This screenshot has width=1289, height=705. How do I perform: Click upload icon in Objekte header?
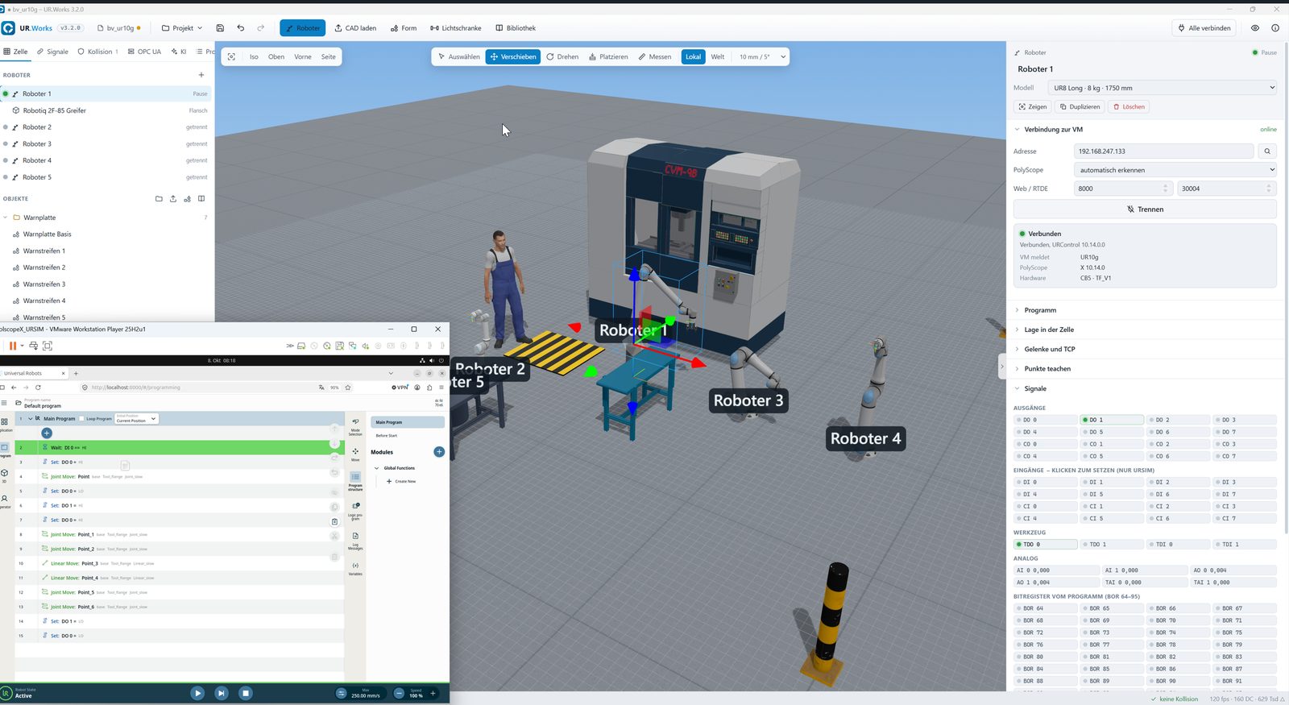coord(172,198)
